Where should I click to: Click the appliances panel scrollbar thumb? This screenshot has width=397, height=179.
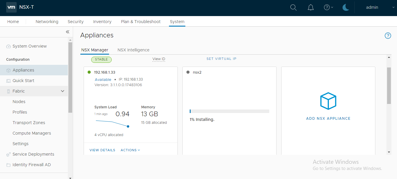[389, 86]
